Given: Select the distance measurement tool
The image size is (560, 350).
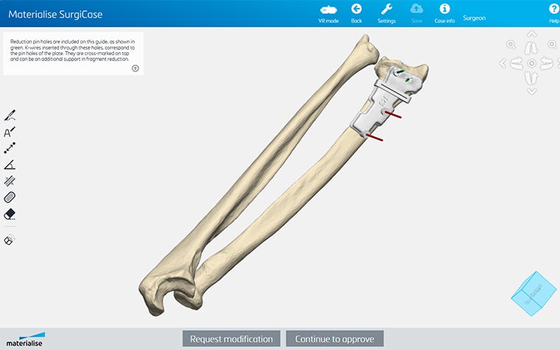Looking at the screenshot, I should (x=10, y=148).
